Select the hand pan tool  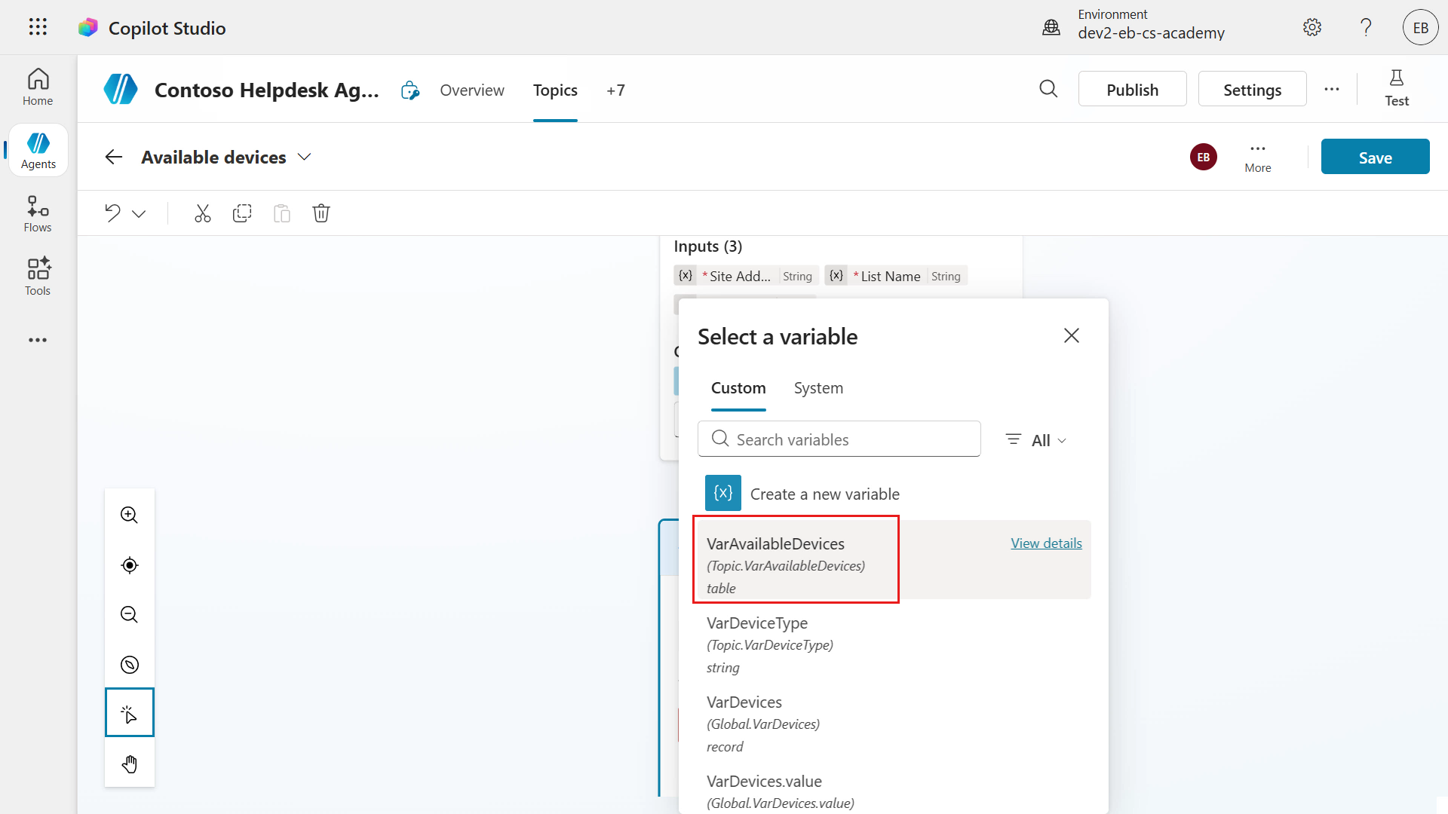(x=130, y=764)
